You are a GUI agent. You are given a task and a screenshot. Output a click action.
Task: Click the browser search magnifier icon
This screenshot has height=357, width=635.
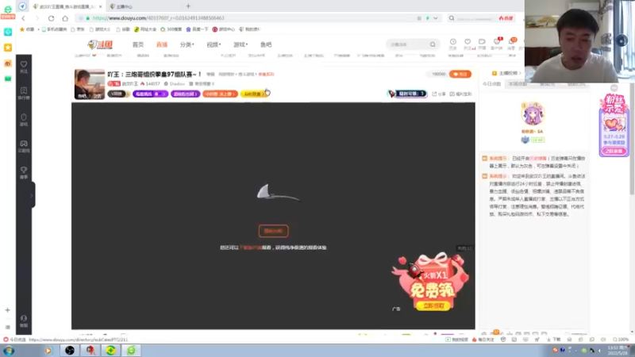point(452,18)
